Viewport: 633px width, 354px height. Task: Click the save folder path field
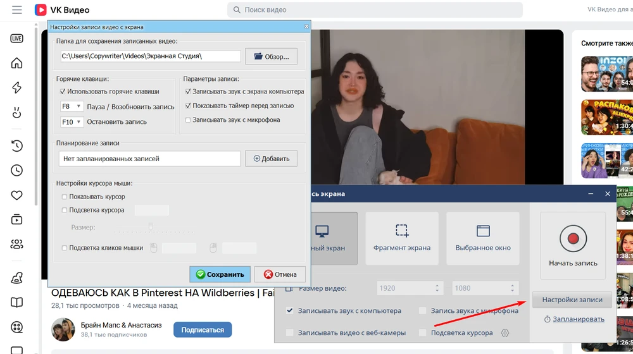pos(150,56)
